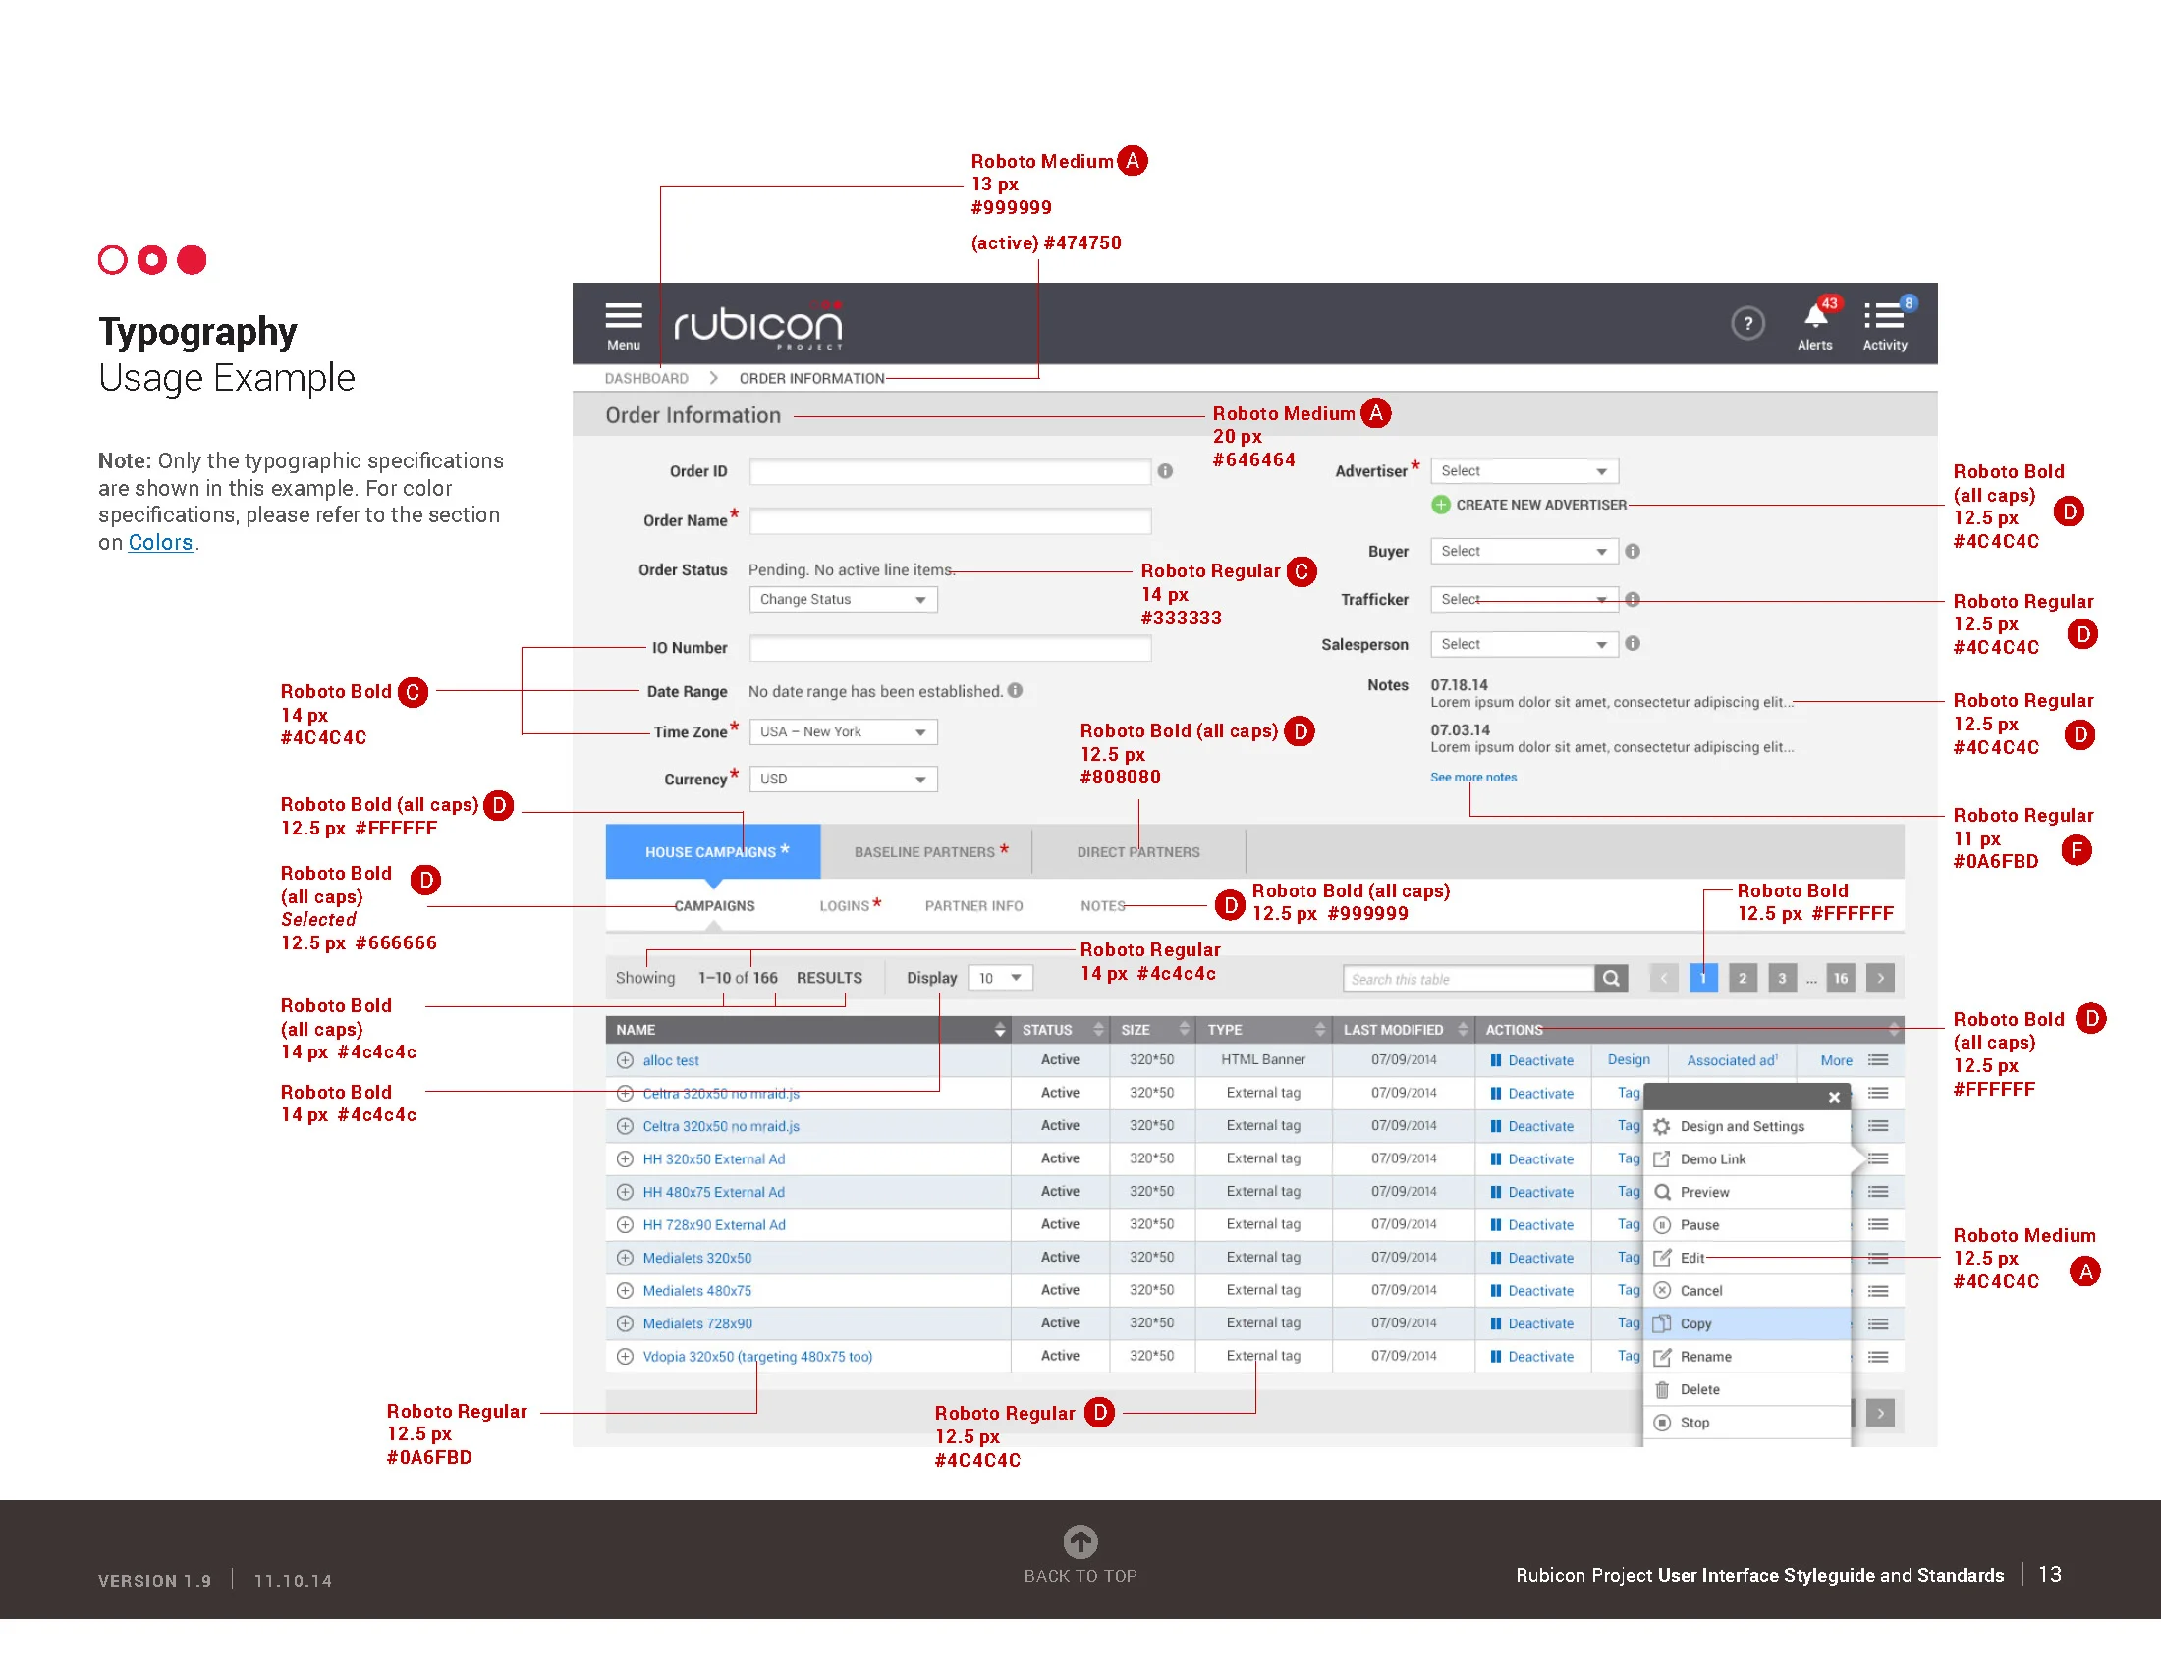The height and width of the screenshot is (1669, 2161).
Task: Sort table by the NAME column
Action: [x=807, y=1030]
